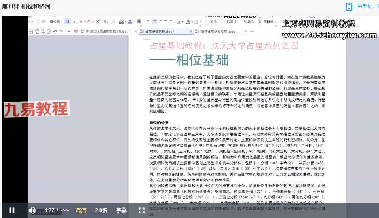The image size is (379, 218).
Task: Mute the video volume speaker icon
Action: click(32, 210)
